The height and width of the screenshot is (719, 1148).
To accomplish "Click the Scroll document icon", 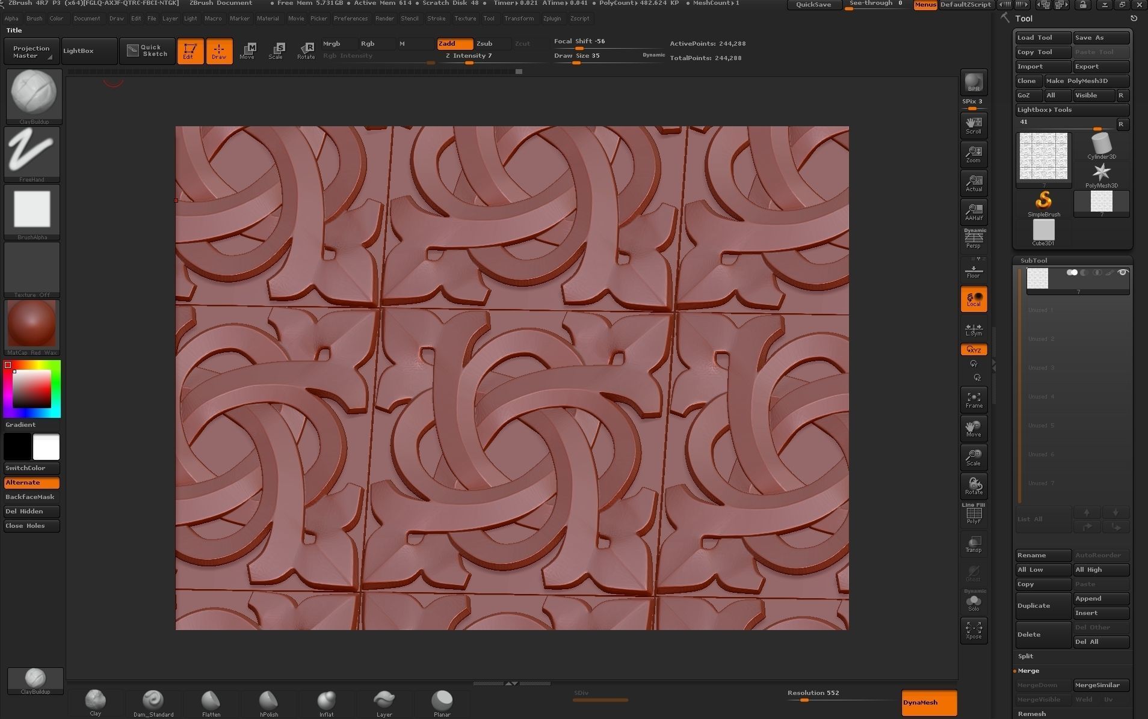I will (x=974, y=125).
